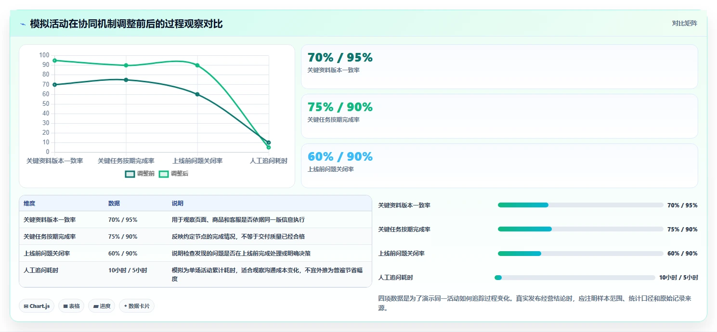Click the 维度 table column header
Screen dimensions: 717x332
pyautogui.click(x=29, y=204)
